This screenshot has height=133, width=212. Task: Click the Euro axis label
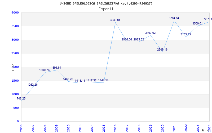tap(13, 67)
